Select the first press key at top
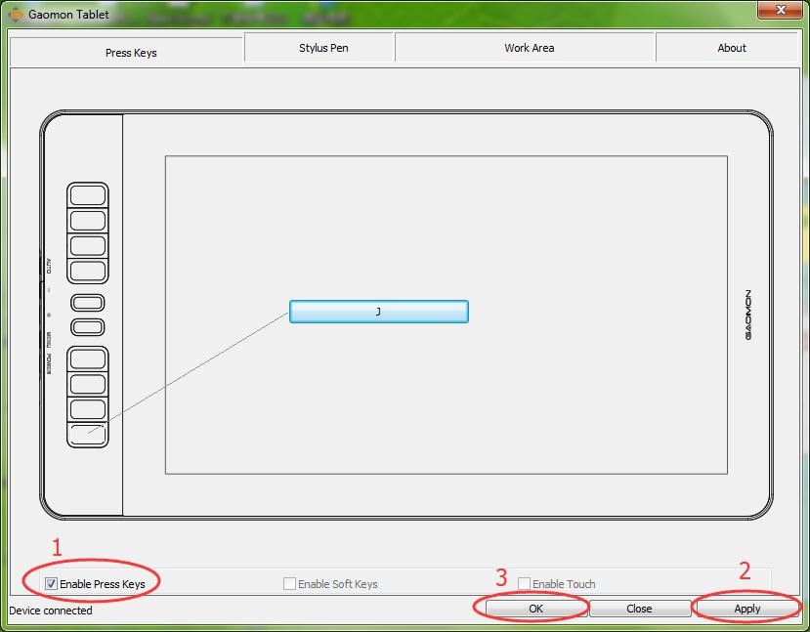 tap(88, 195)
